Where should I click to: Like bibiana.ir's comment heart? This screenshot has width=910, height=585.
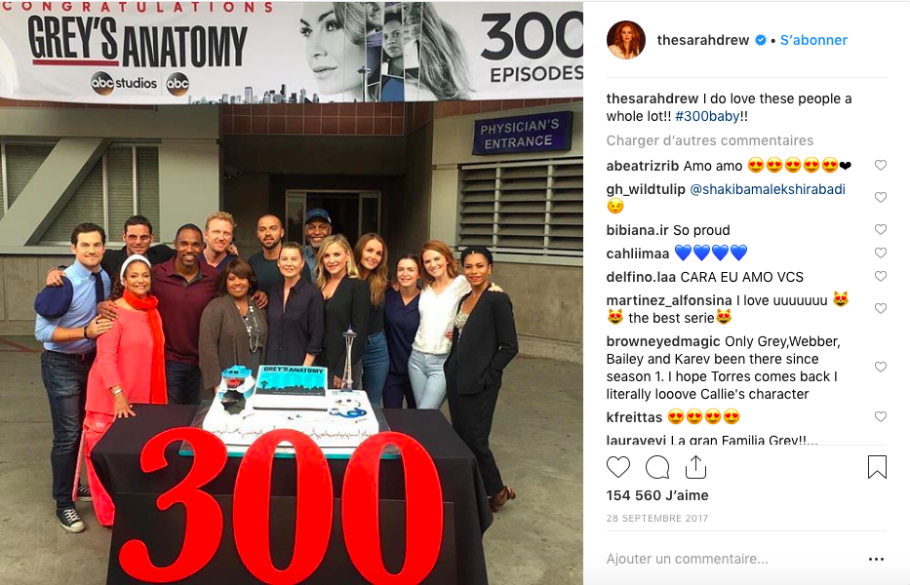pyautogui.click(x=881, y=229)
